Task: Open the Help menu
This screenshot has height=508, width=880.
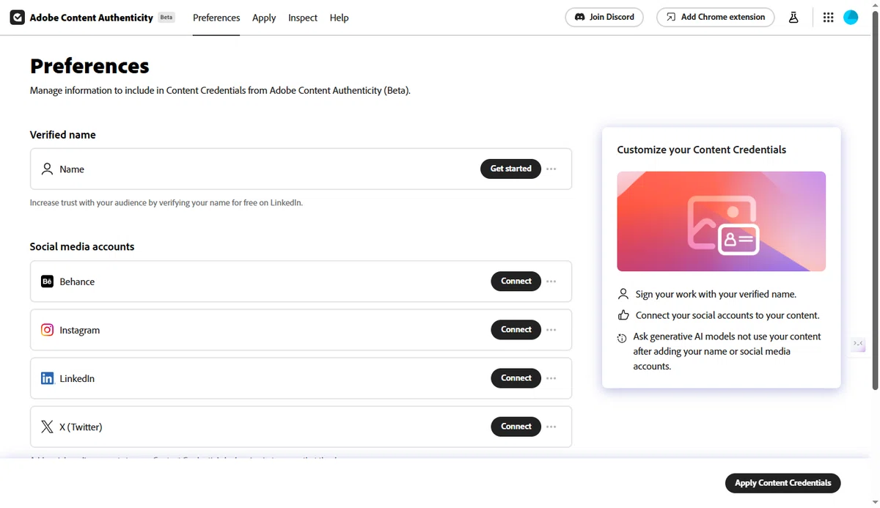Action: point(339,18)
